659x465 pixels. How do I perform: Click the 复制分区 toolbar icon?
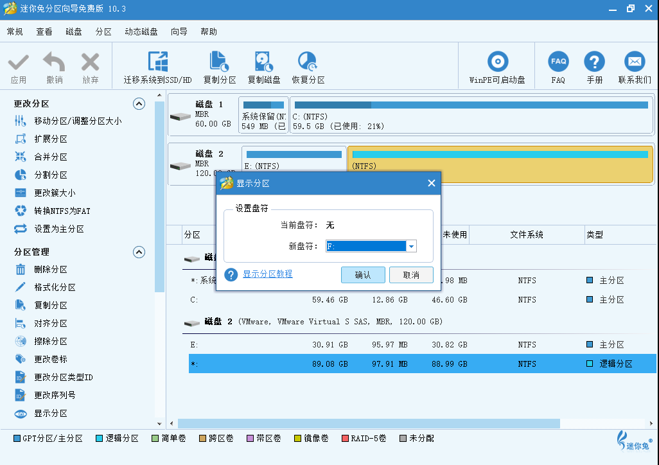click(219, 63)
